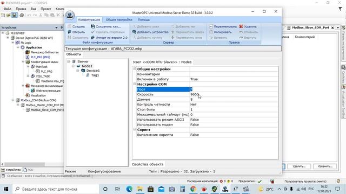Open File Explorer from the taskbar
Viewport: 346px width, 194px height.
click(x=140, y=189)
